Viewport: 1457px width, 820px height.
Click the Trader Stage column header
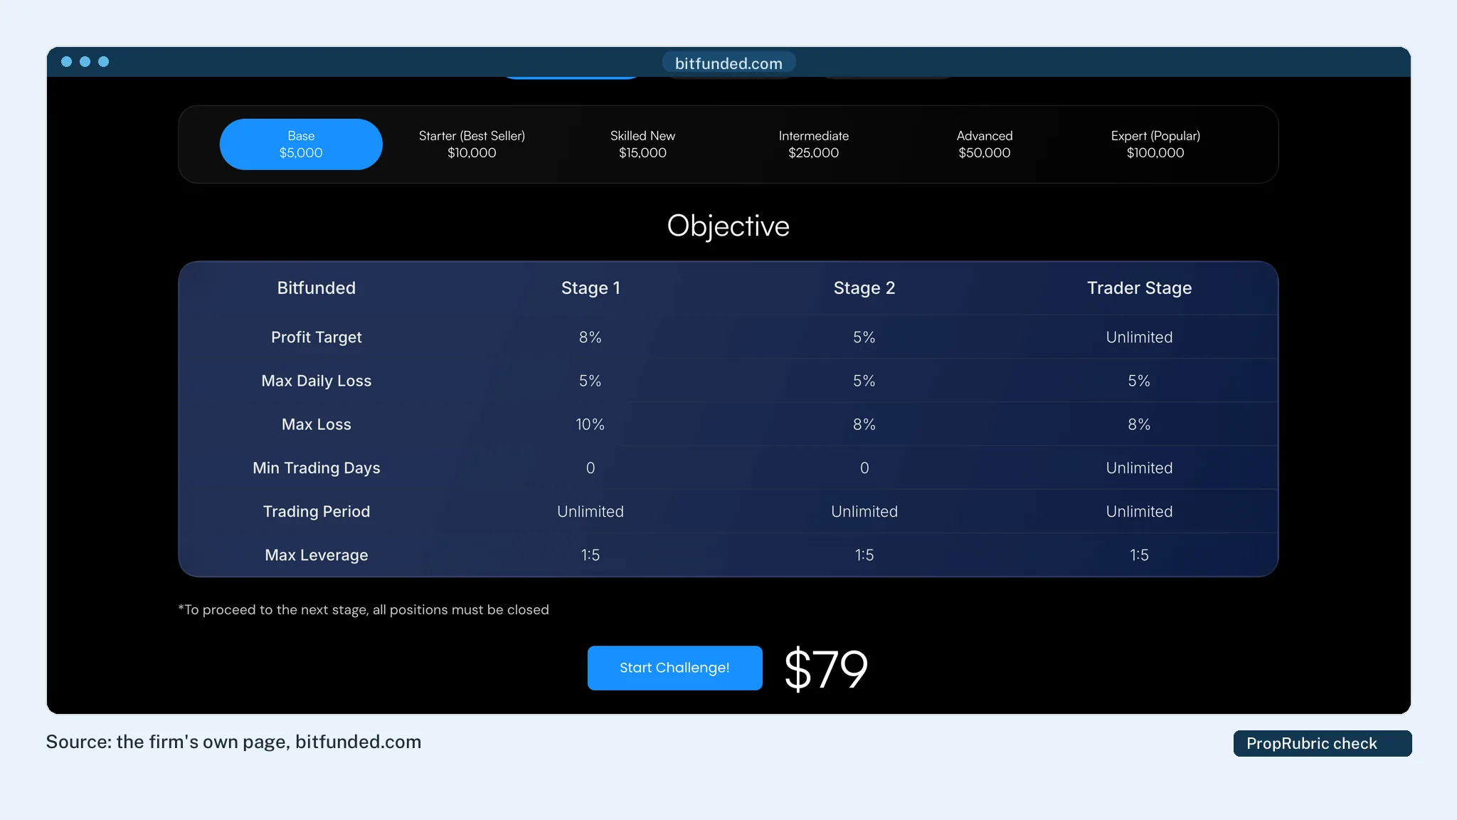click(x=1139, y=288)
